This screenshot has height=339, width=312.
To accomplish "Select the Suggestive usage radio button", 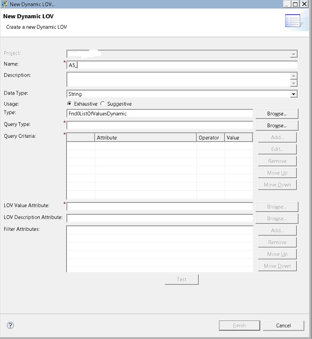I will (x=103, y=104).
